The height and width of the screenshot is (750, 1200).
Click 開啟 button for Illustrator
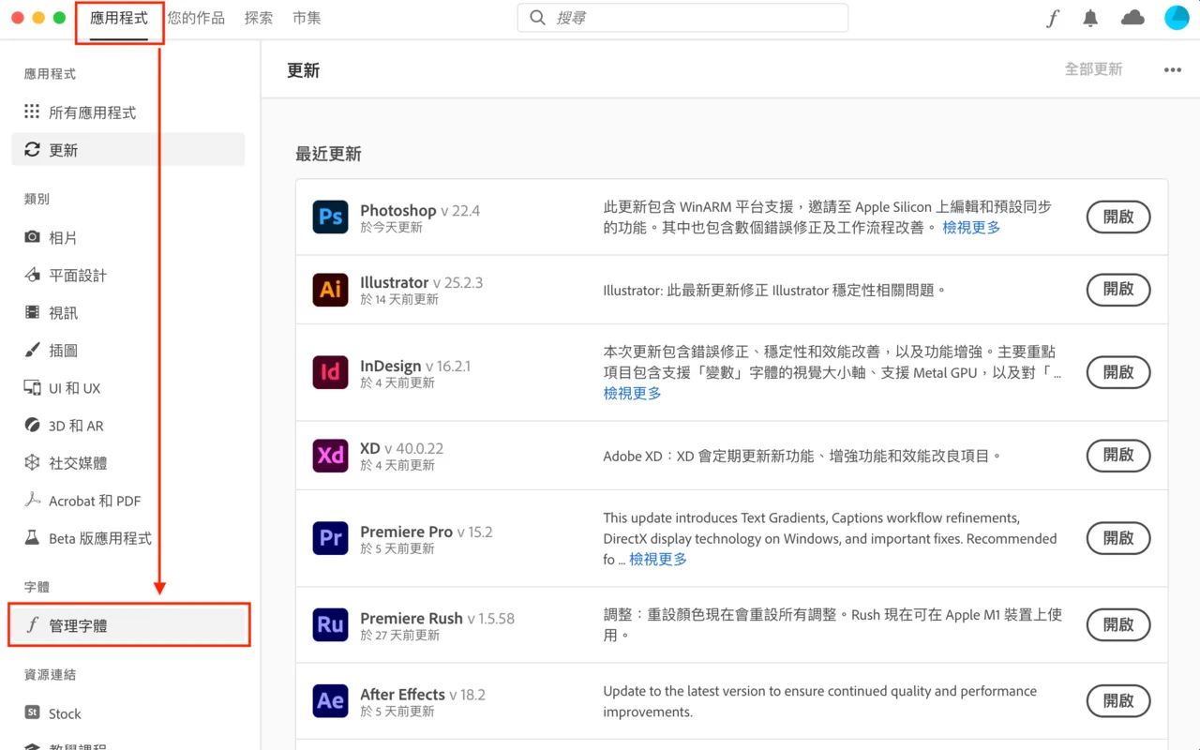click(x=1118, y=290)
